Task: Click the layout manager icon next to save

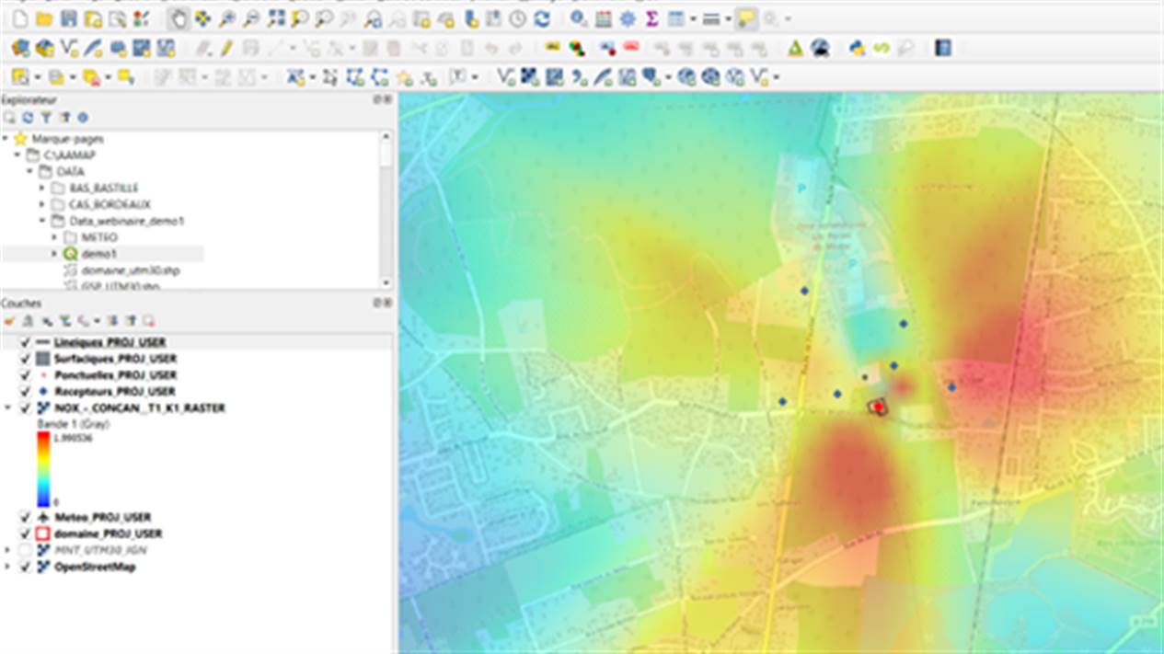Action: [x=93, y=18]
